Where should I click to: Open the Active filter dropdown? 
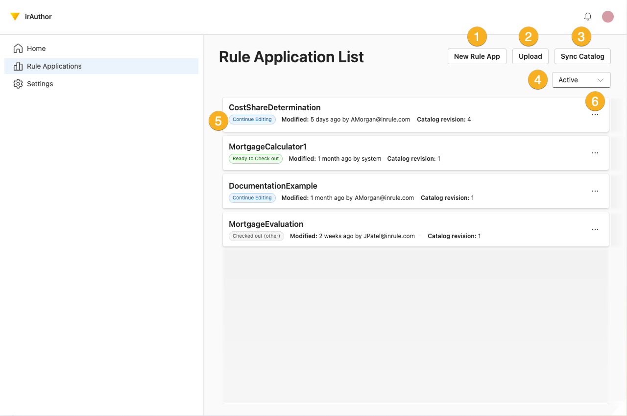tap(581, 79)
